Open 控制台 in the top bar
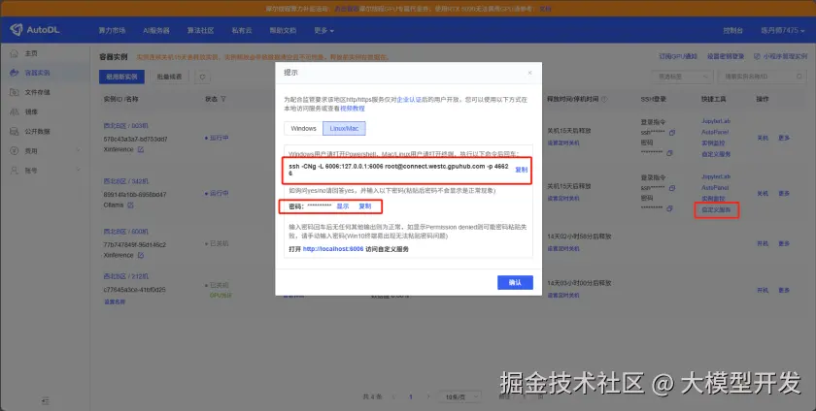The height and width of the screenshot is (411, 816). pyautogui.click(x=732, y=31)
